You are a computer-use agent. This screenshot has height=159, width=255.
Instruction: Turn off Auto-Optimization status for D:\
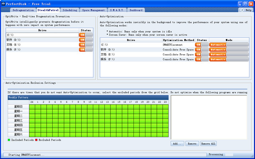pos(202,49)
